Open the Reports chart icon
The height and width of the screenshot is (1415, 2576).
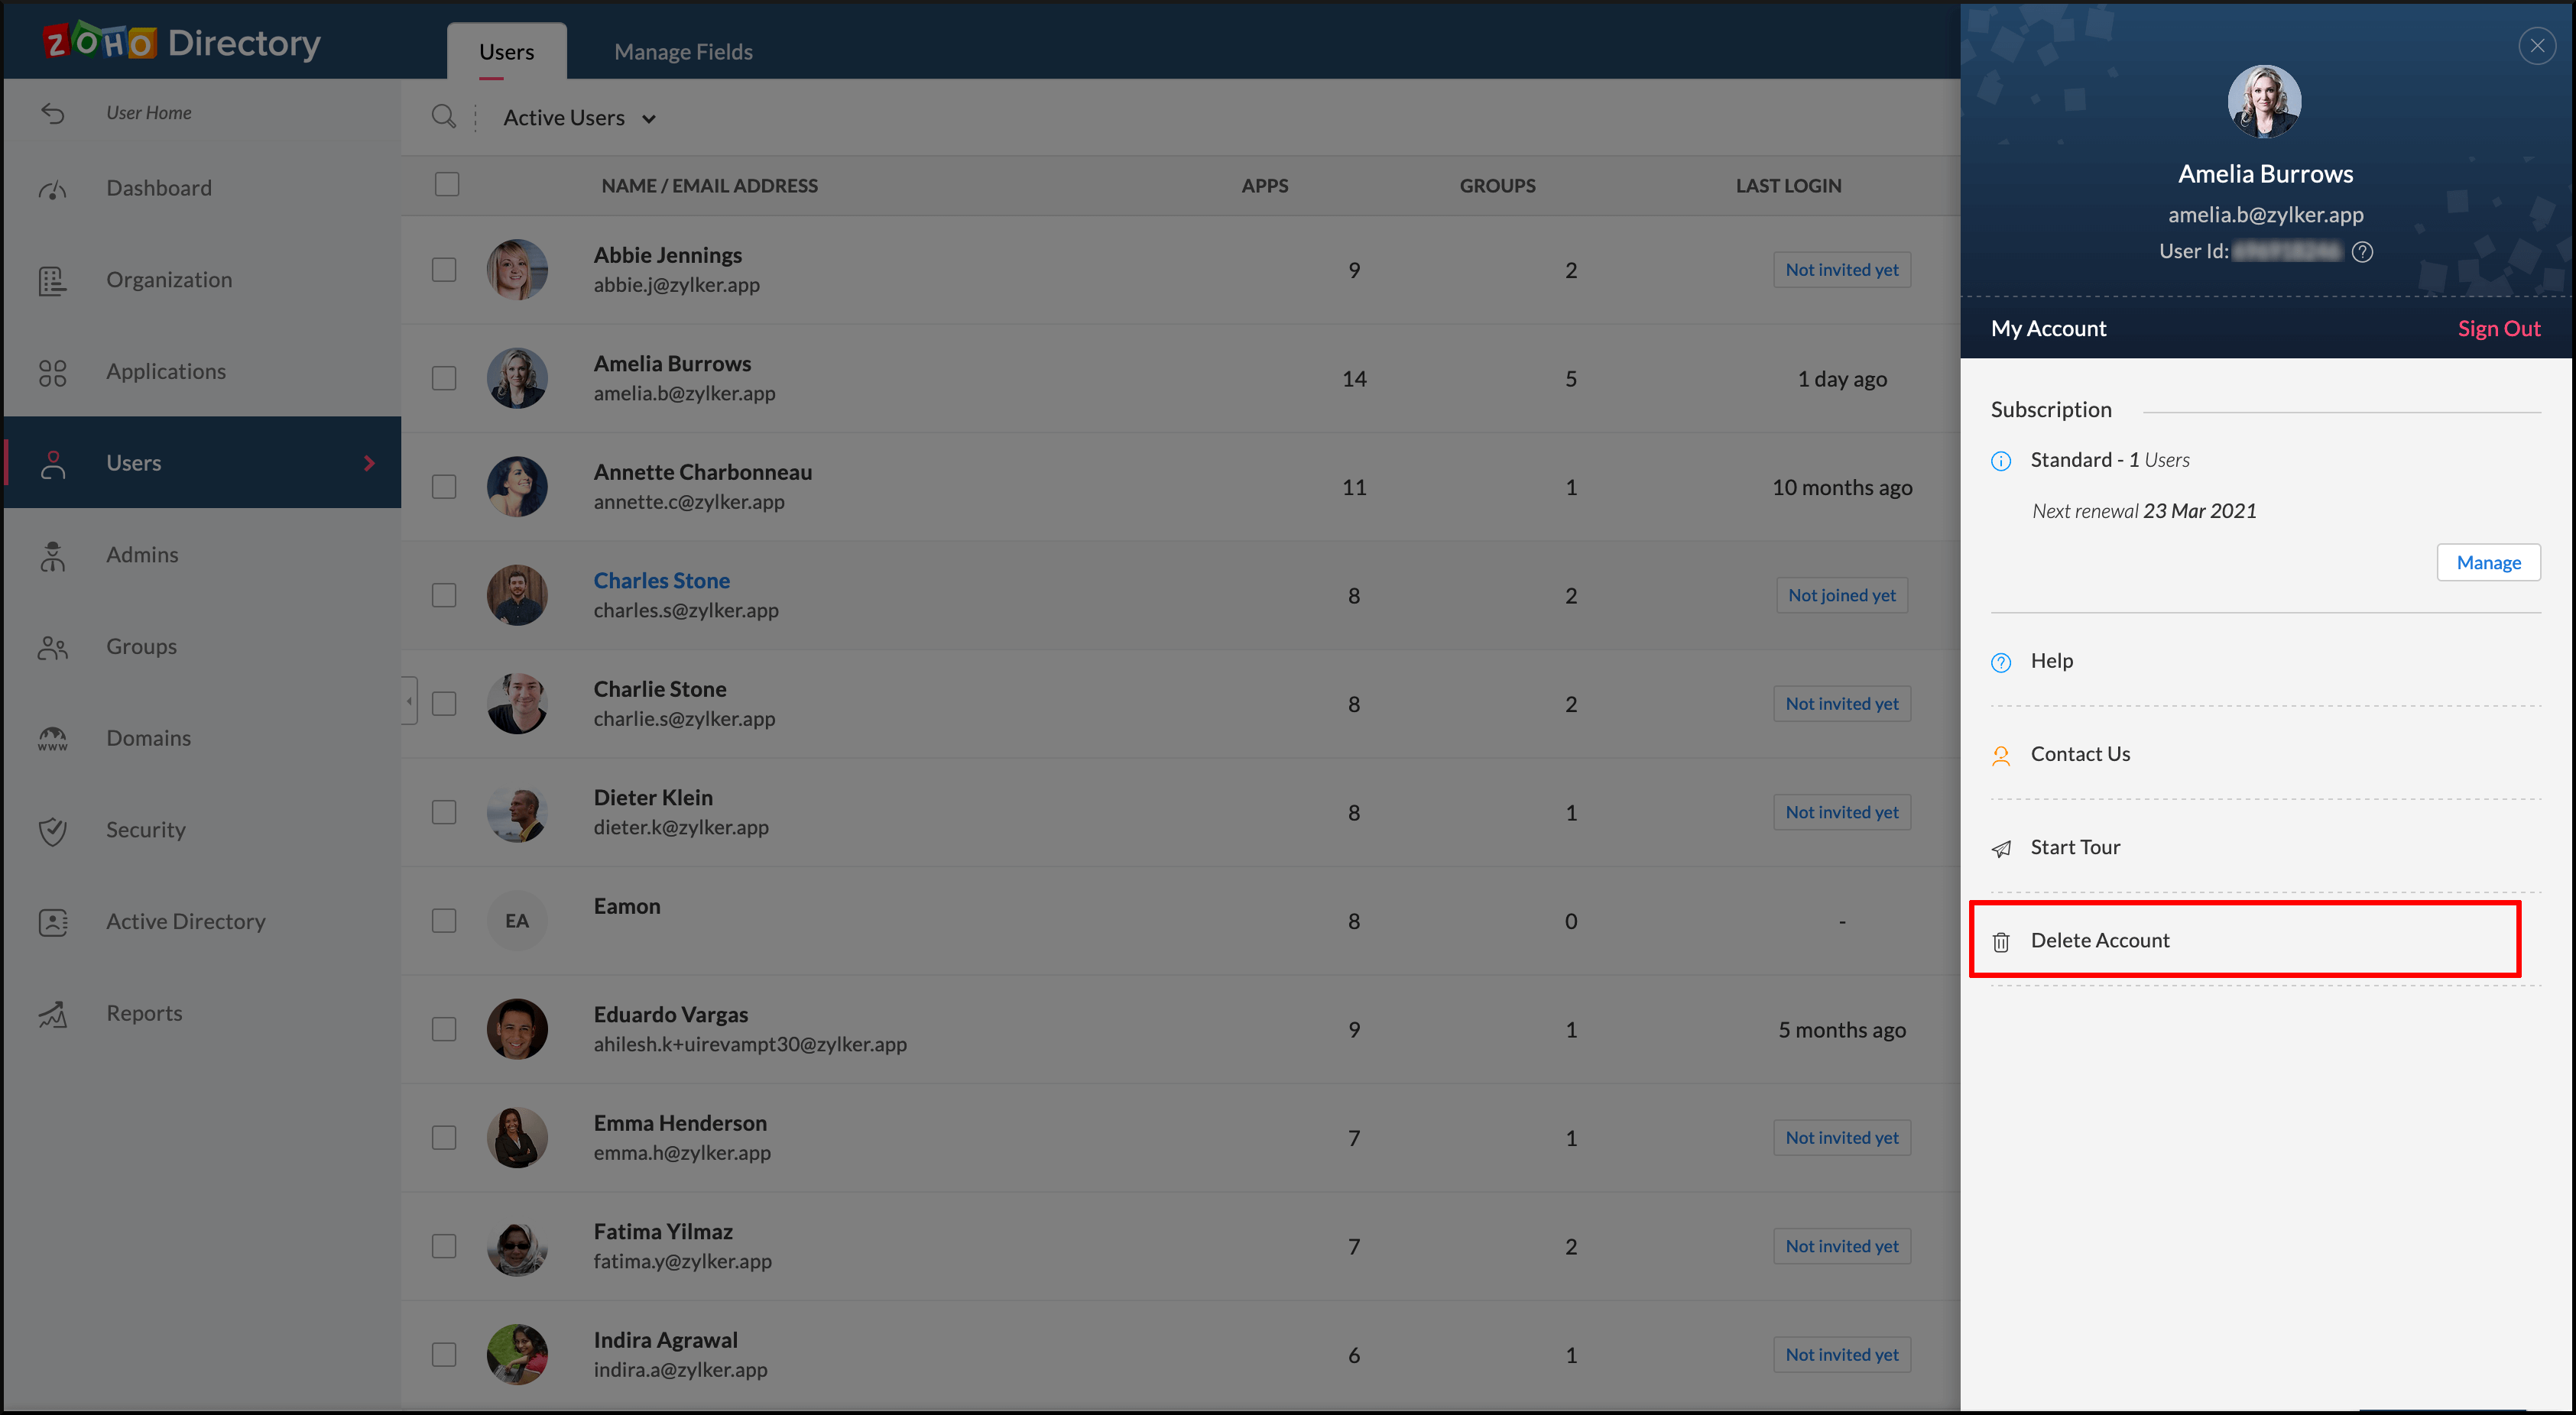pos(52,1013)
